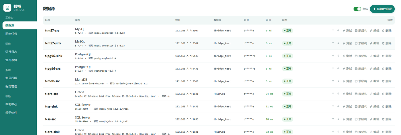The height and width of the screenshot is (135, 401).
Task: Edit t-m57-src with 编辑
Action: tap(375, 31)
